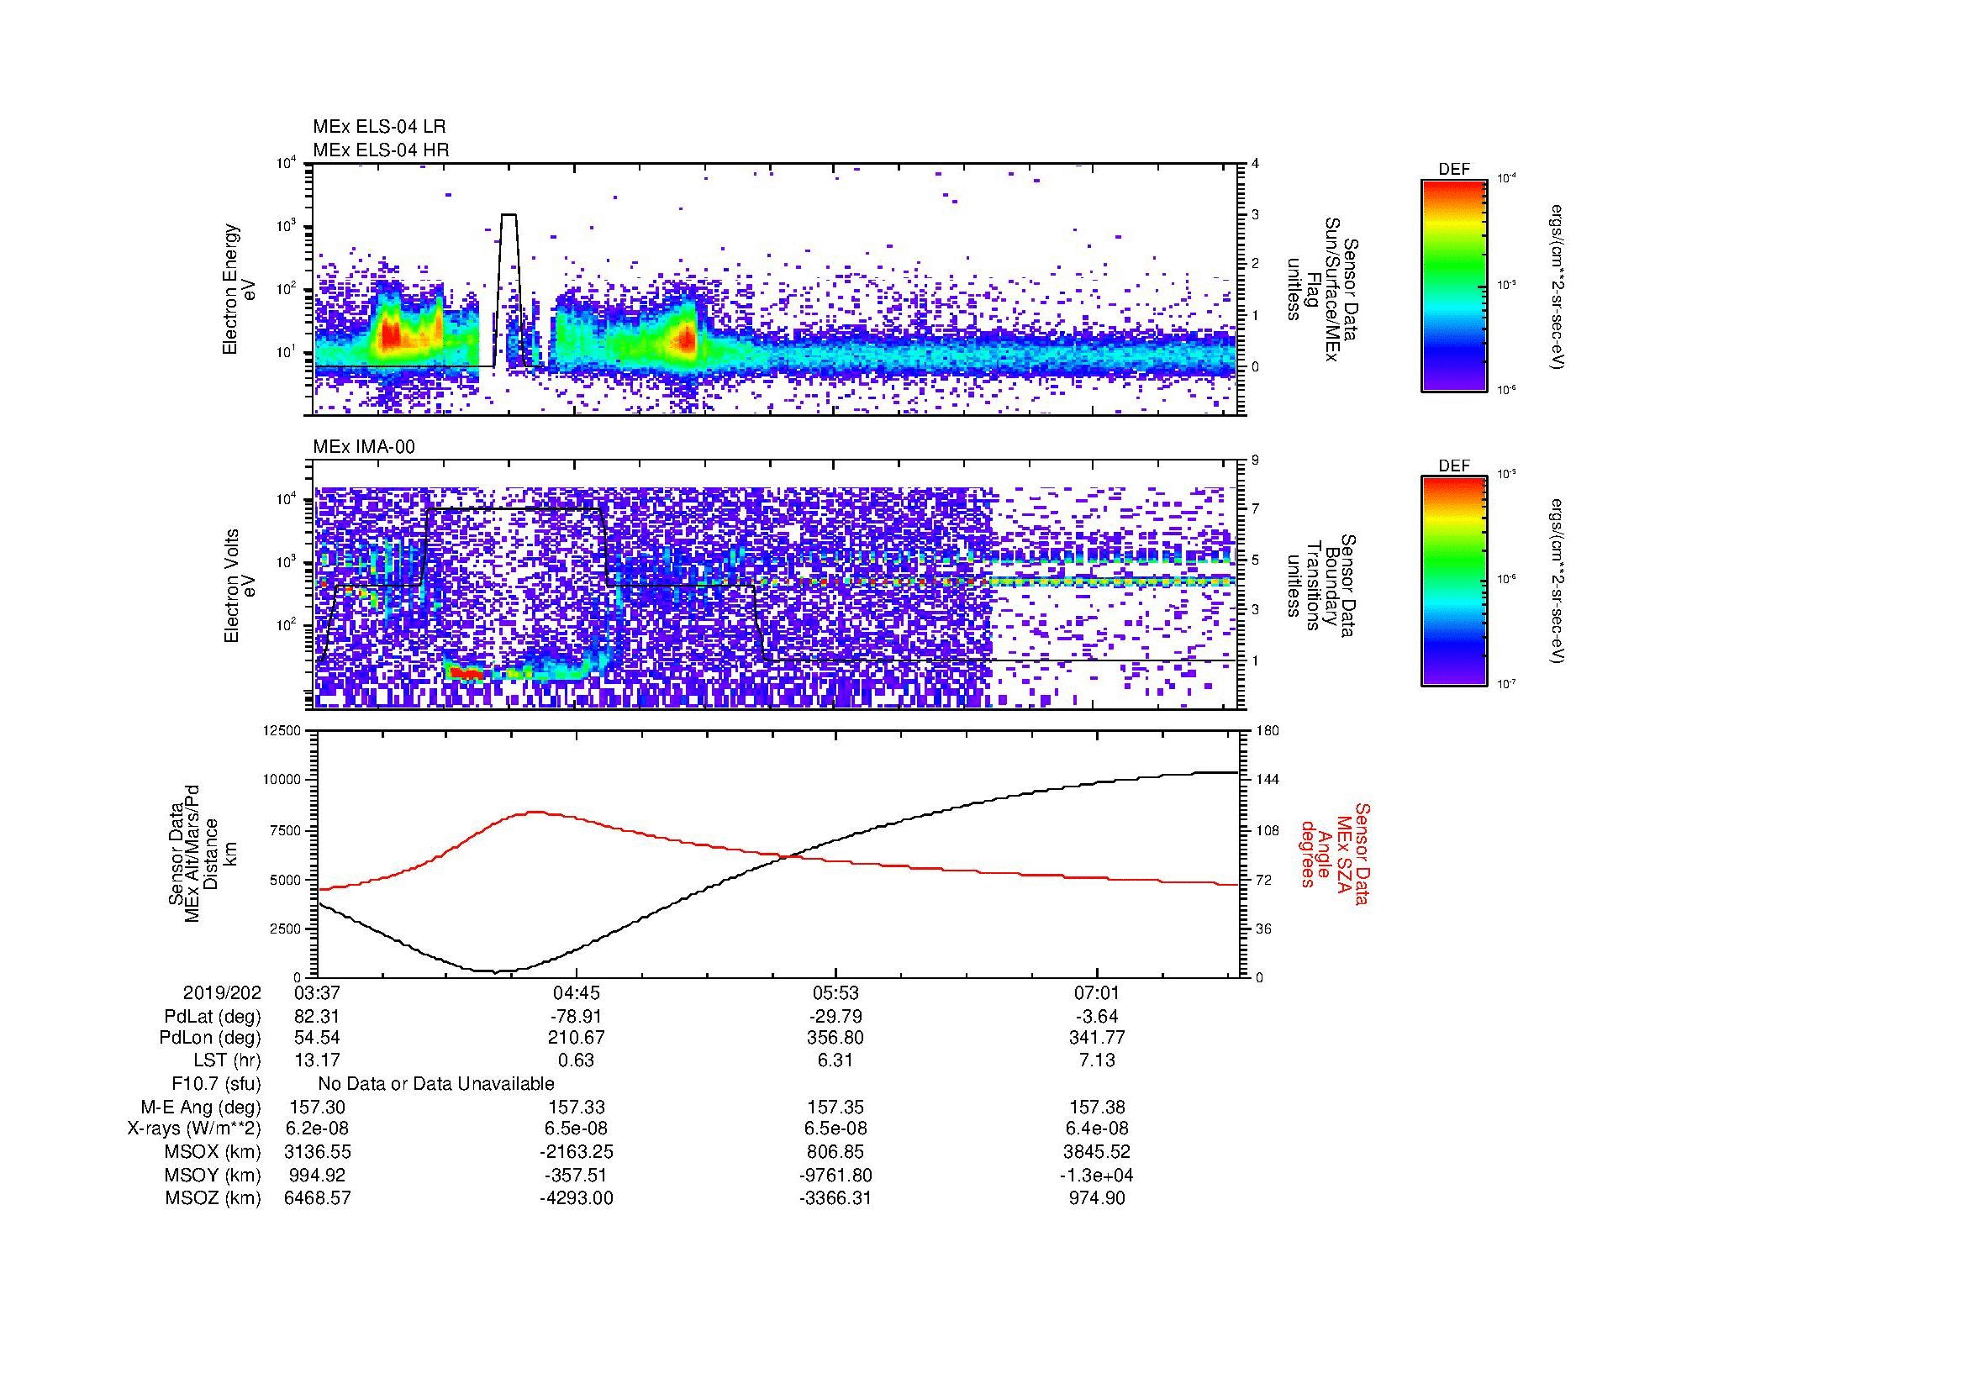Click the MSOZ value '-3366.31'
The image size is (1966, 1389).
tap(835, 1198)
